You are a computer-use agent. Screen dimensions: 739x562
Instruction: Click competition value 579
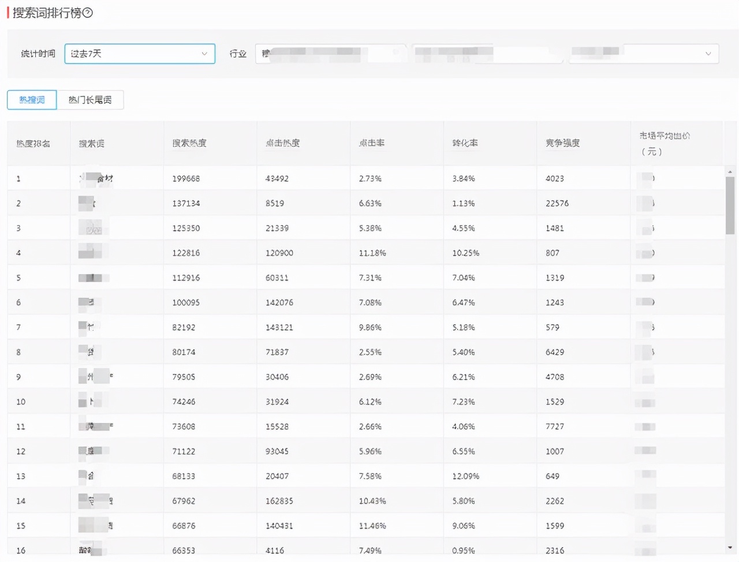[553, 328]
